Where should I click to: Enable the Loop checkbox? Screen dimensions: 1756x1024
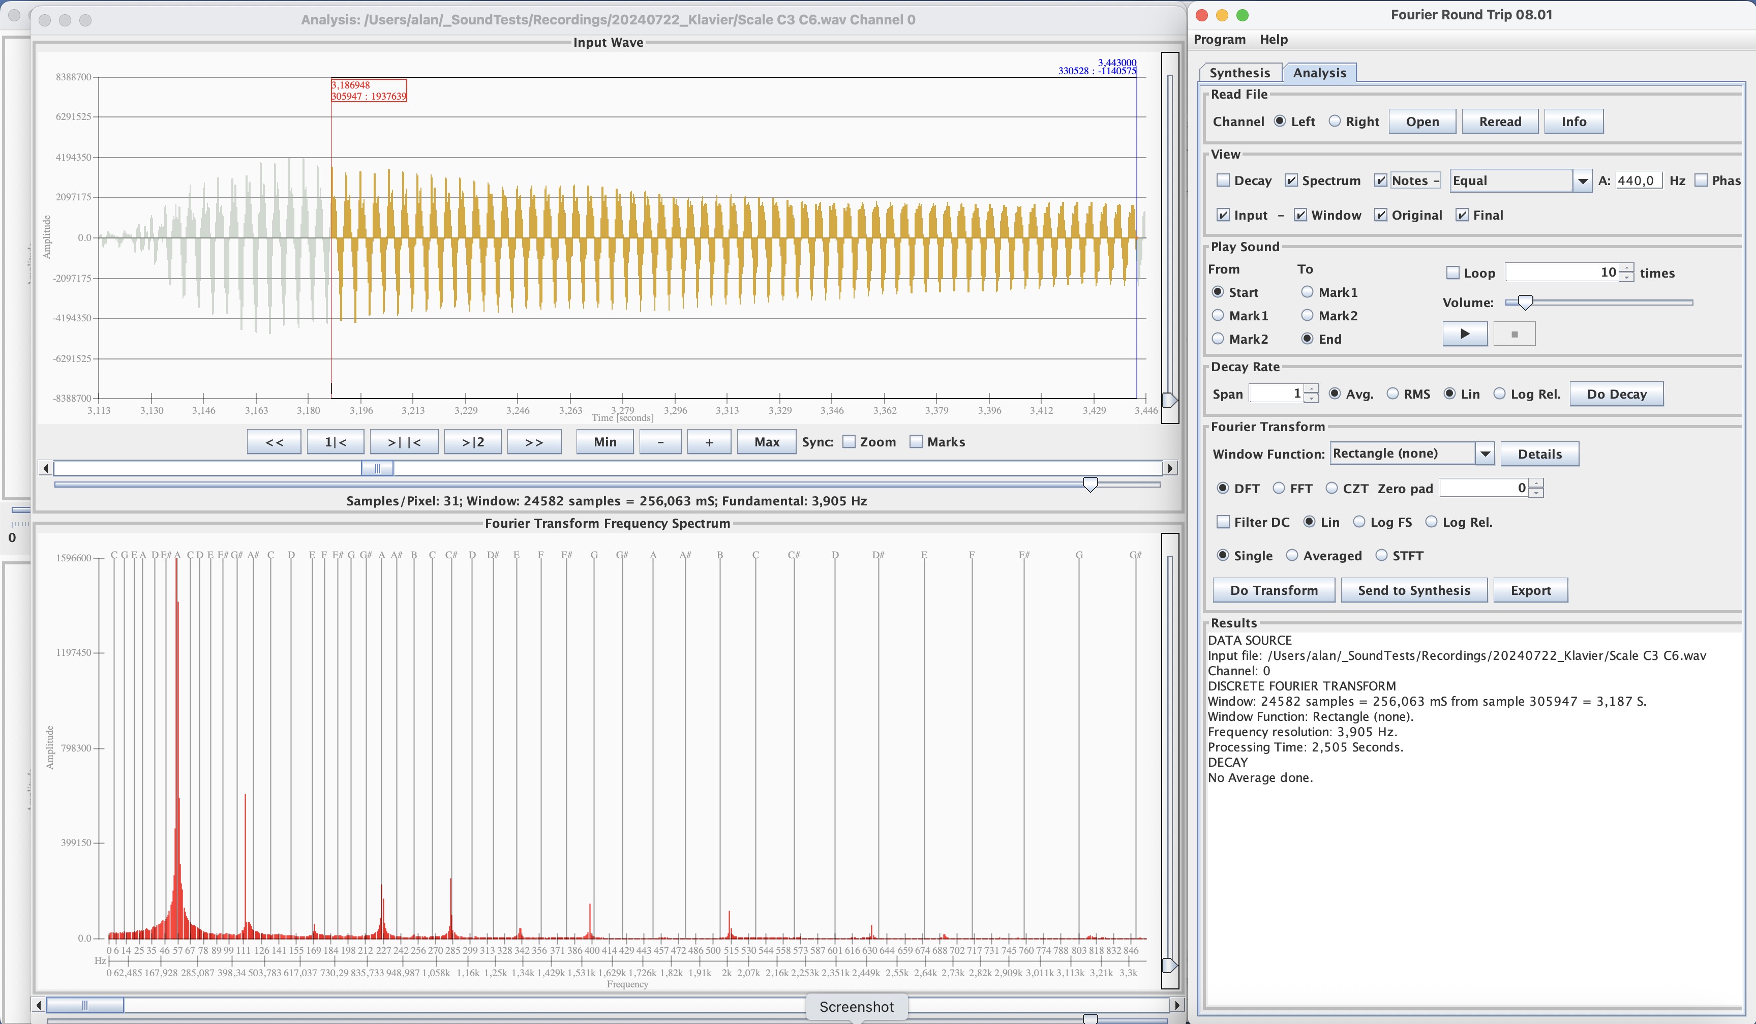click(1453, 273)
